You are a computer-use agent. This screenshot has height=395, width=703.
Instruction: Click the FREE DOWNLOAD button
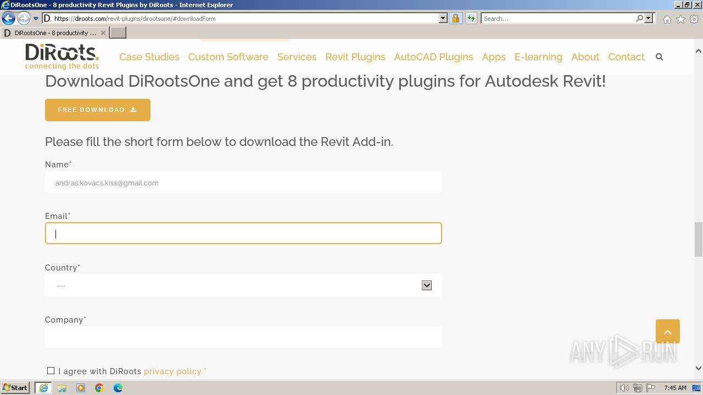point(98,110)
